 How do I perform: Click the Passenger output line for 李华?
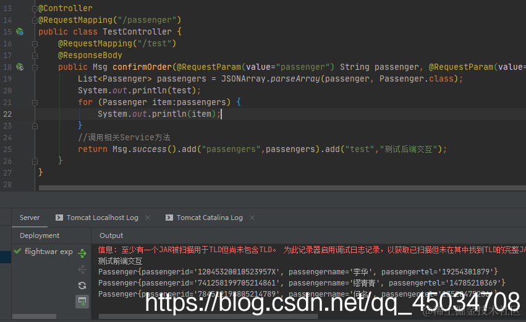tap(298, 272)
